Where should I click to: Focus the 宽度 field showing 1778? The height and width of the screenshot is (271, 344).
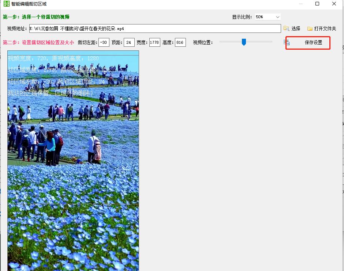click(x=154, y=43)
